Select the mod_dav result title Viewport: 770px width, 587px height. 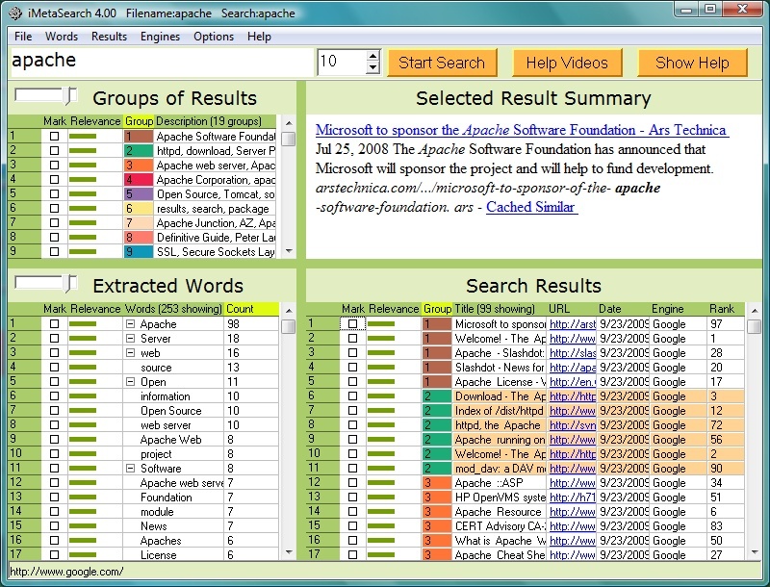[x=500, y=469]
